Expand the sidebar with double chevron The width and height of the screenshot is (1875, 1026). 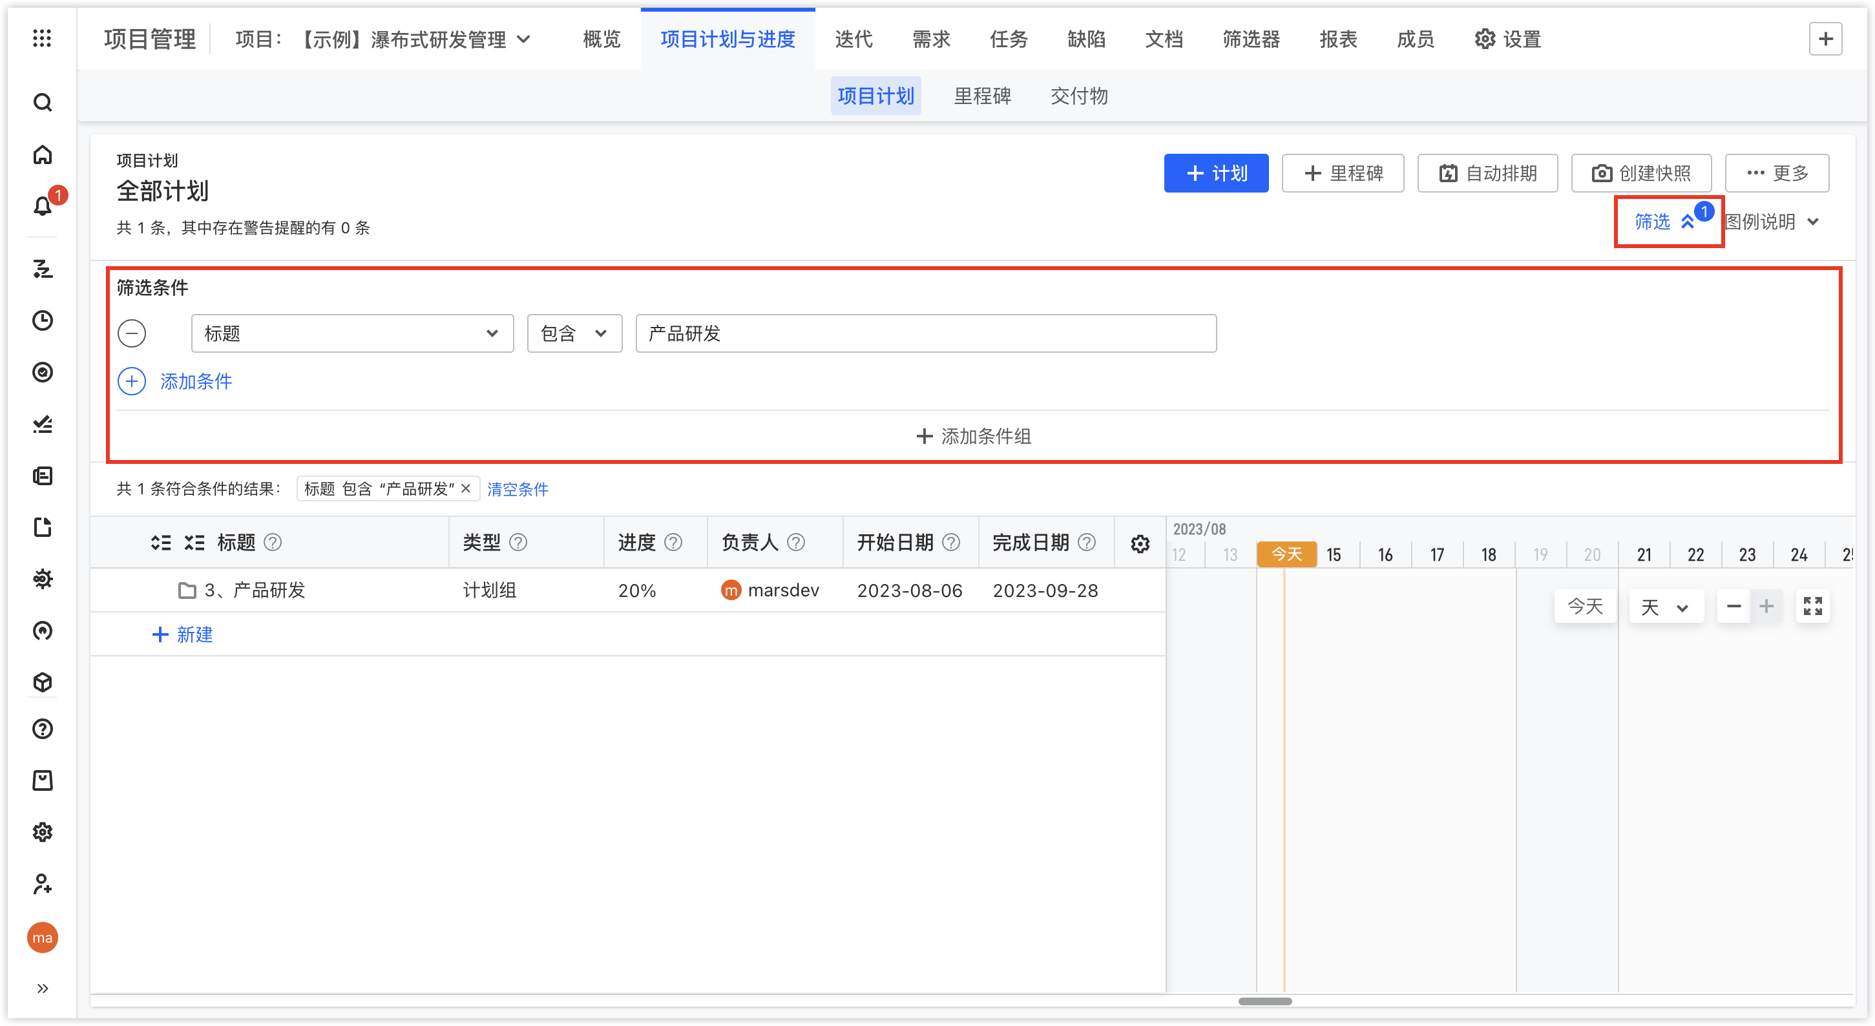click(42, 988)
